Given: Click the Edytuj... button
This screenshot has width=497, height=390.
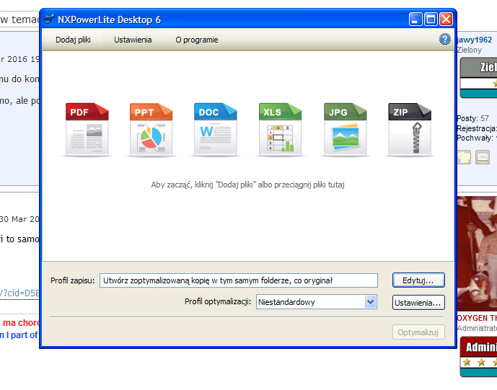Looking at the screenshot, I should tap(418, 280).
